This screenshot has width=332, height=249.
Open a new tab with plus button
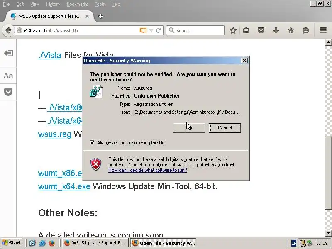click(101, 16)
